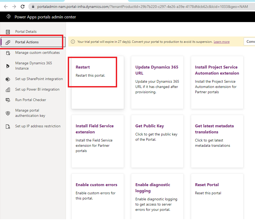Screen dimensions: 255x220
Task: Follow the Learn more link
Action: (221, 42)
